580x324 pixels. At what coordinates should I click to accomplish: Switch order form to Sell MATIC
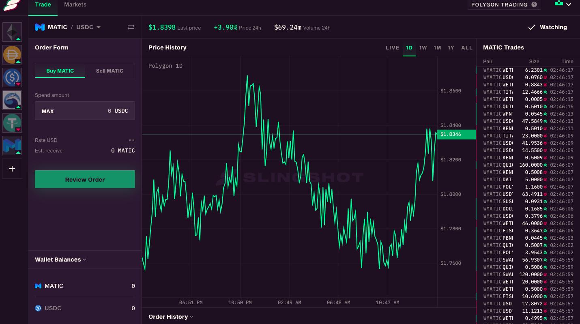110,71
